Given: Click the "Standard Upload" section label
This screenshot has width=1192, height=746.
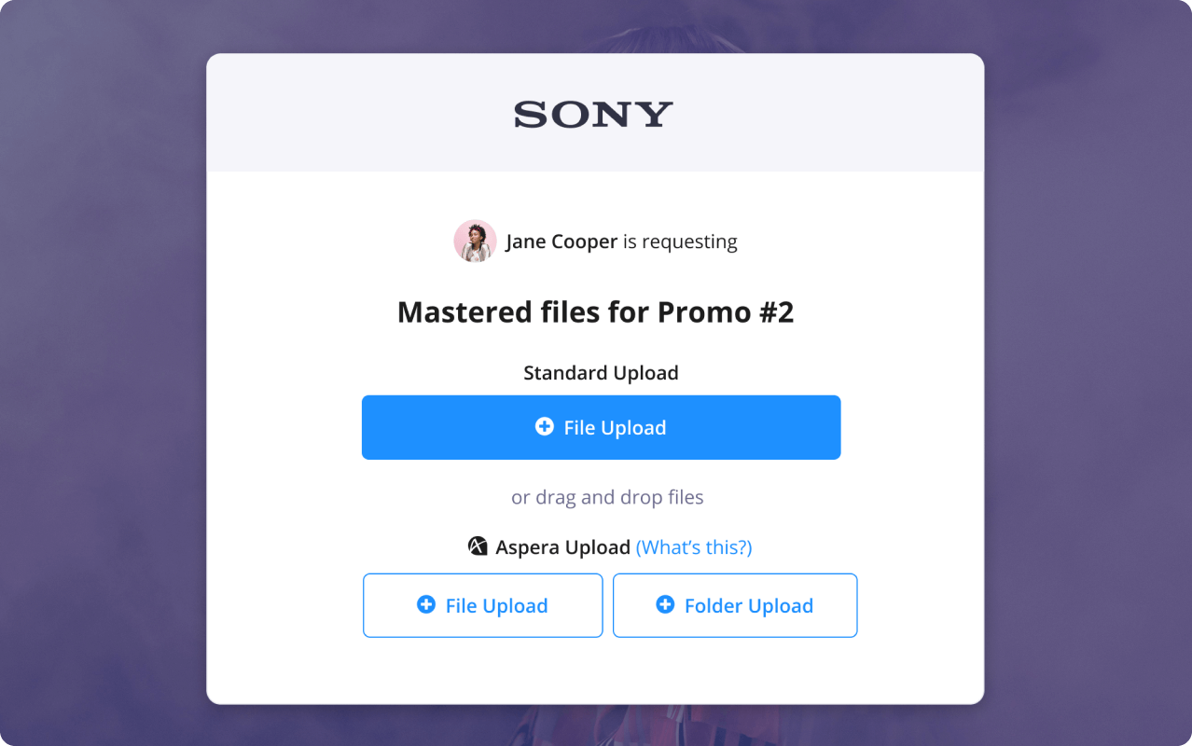Looking at the screenshot, I should point(601,373).
